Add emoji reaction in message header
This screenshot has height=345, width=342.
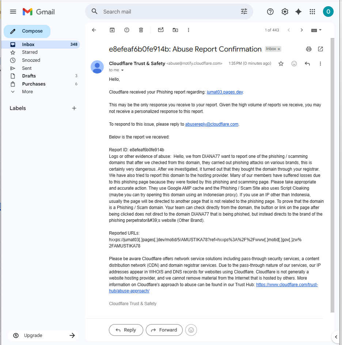(x=294, y=64)
